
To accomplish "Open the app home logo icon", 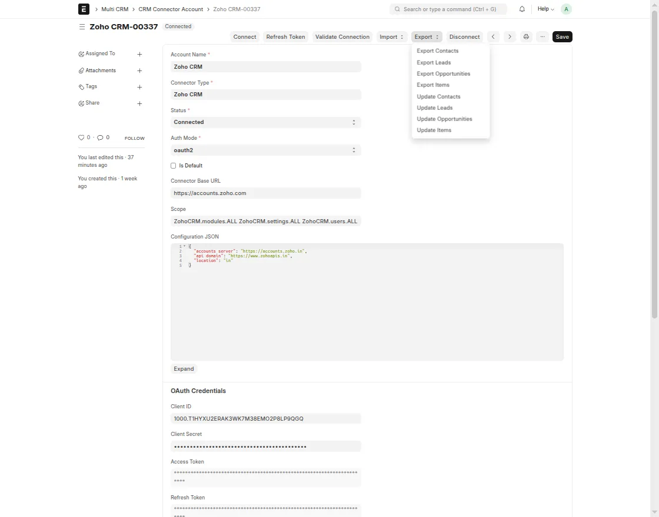I will coord(84,9).
